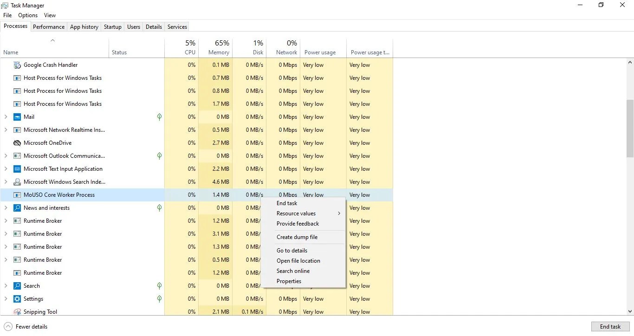The height and width of the screenshot is (336, 634).
Task: Expand the first Runtime Broker process tree
Action: [5, 220]
